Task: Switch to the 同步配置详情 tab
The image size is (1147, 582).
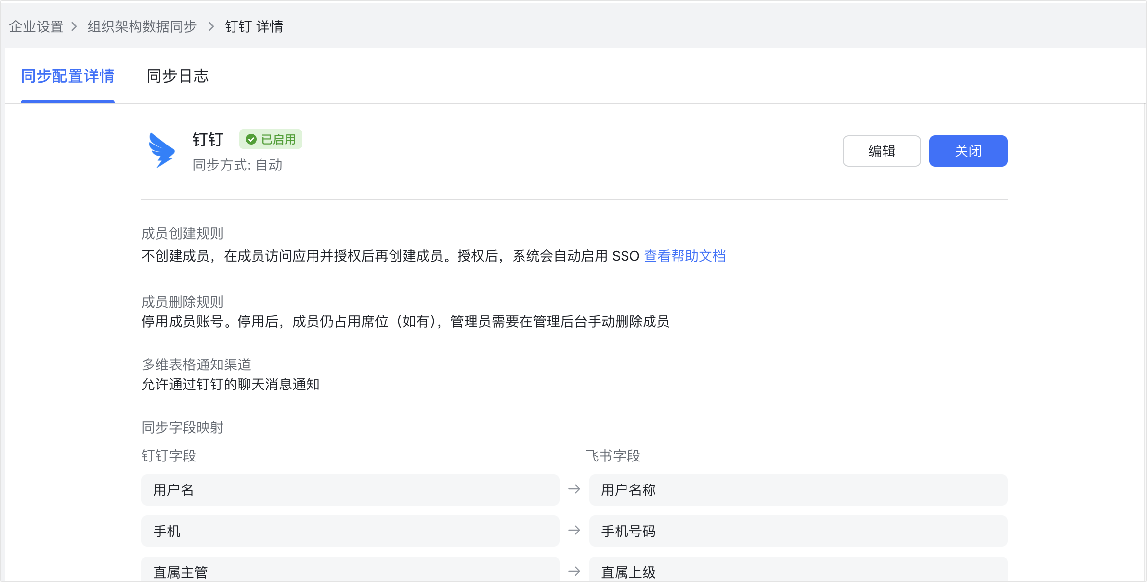Action: pyautogui.click(x=68, y=76)
